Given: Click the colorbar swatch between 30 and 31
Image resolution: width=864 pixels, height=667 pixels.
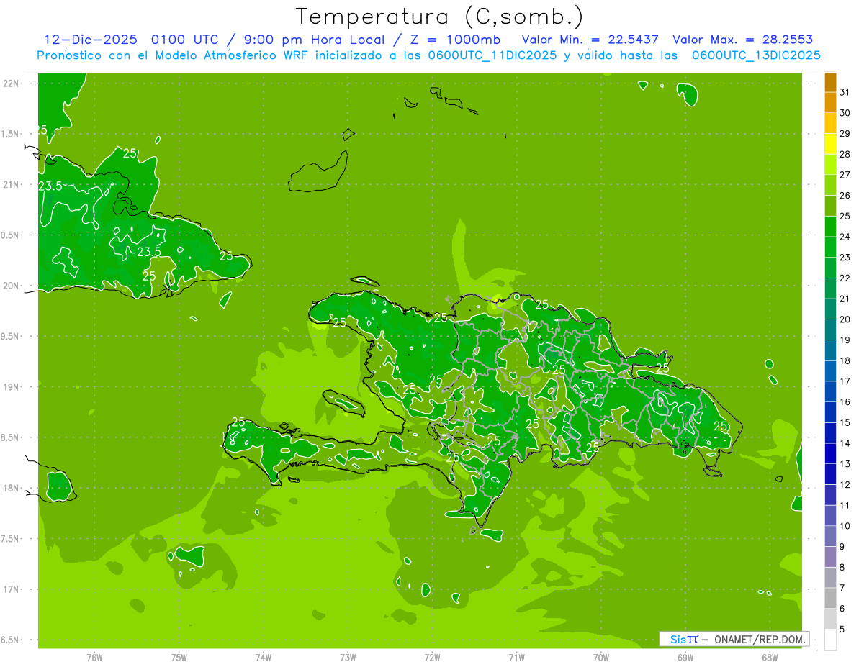Looking at the screenshot, I should coord(830,102).
